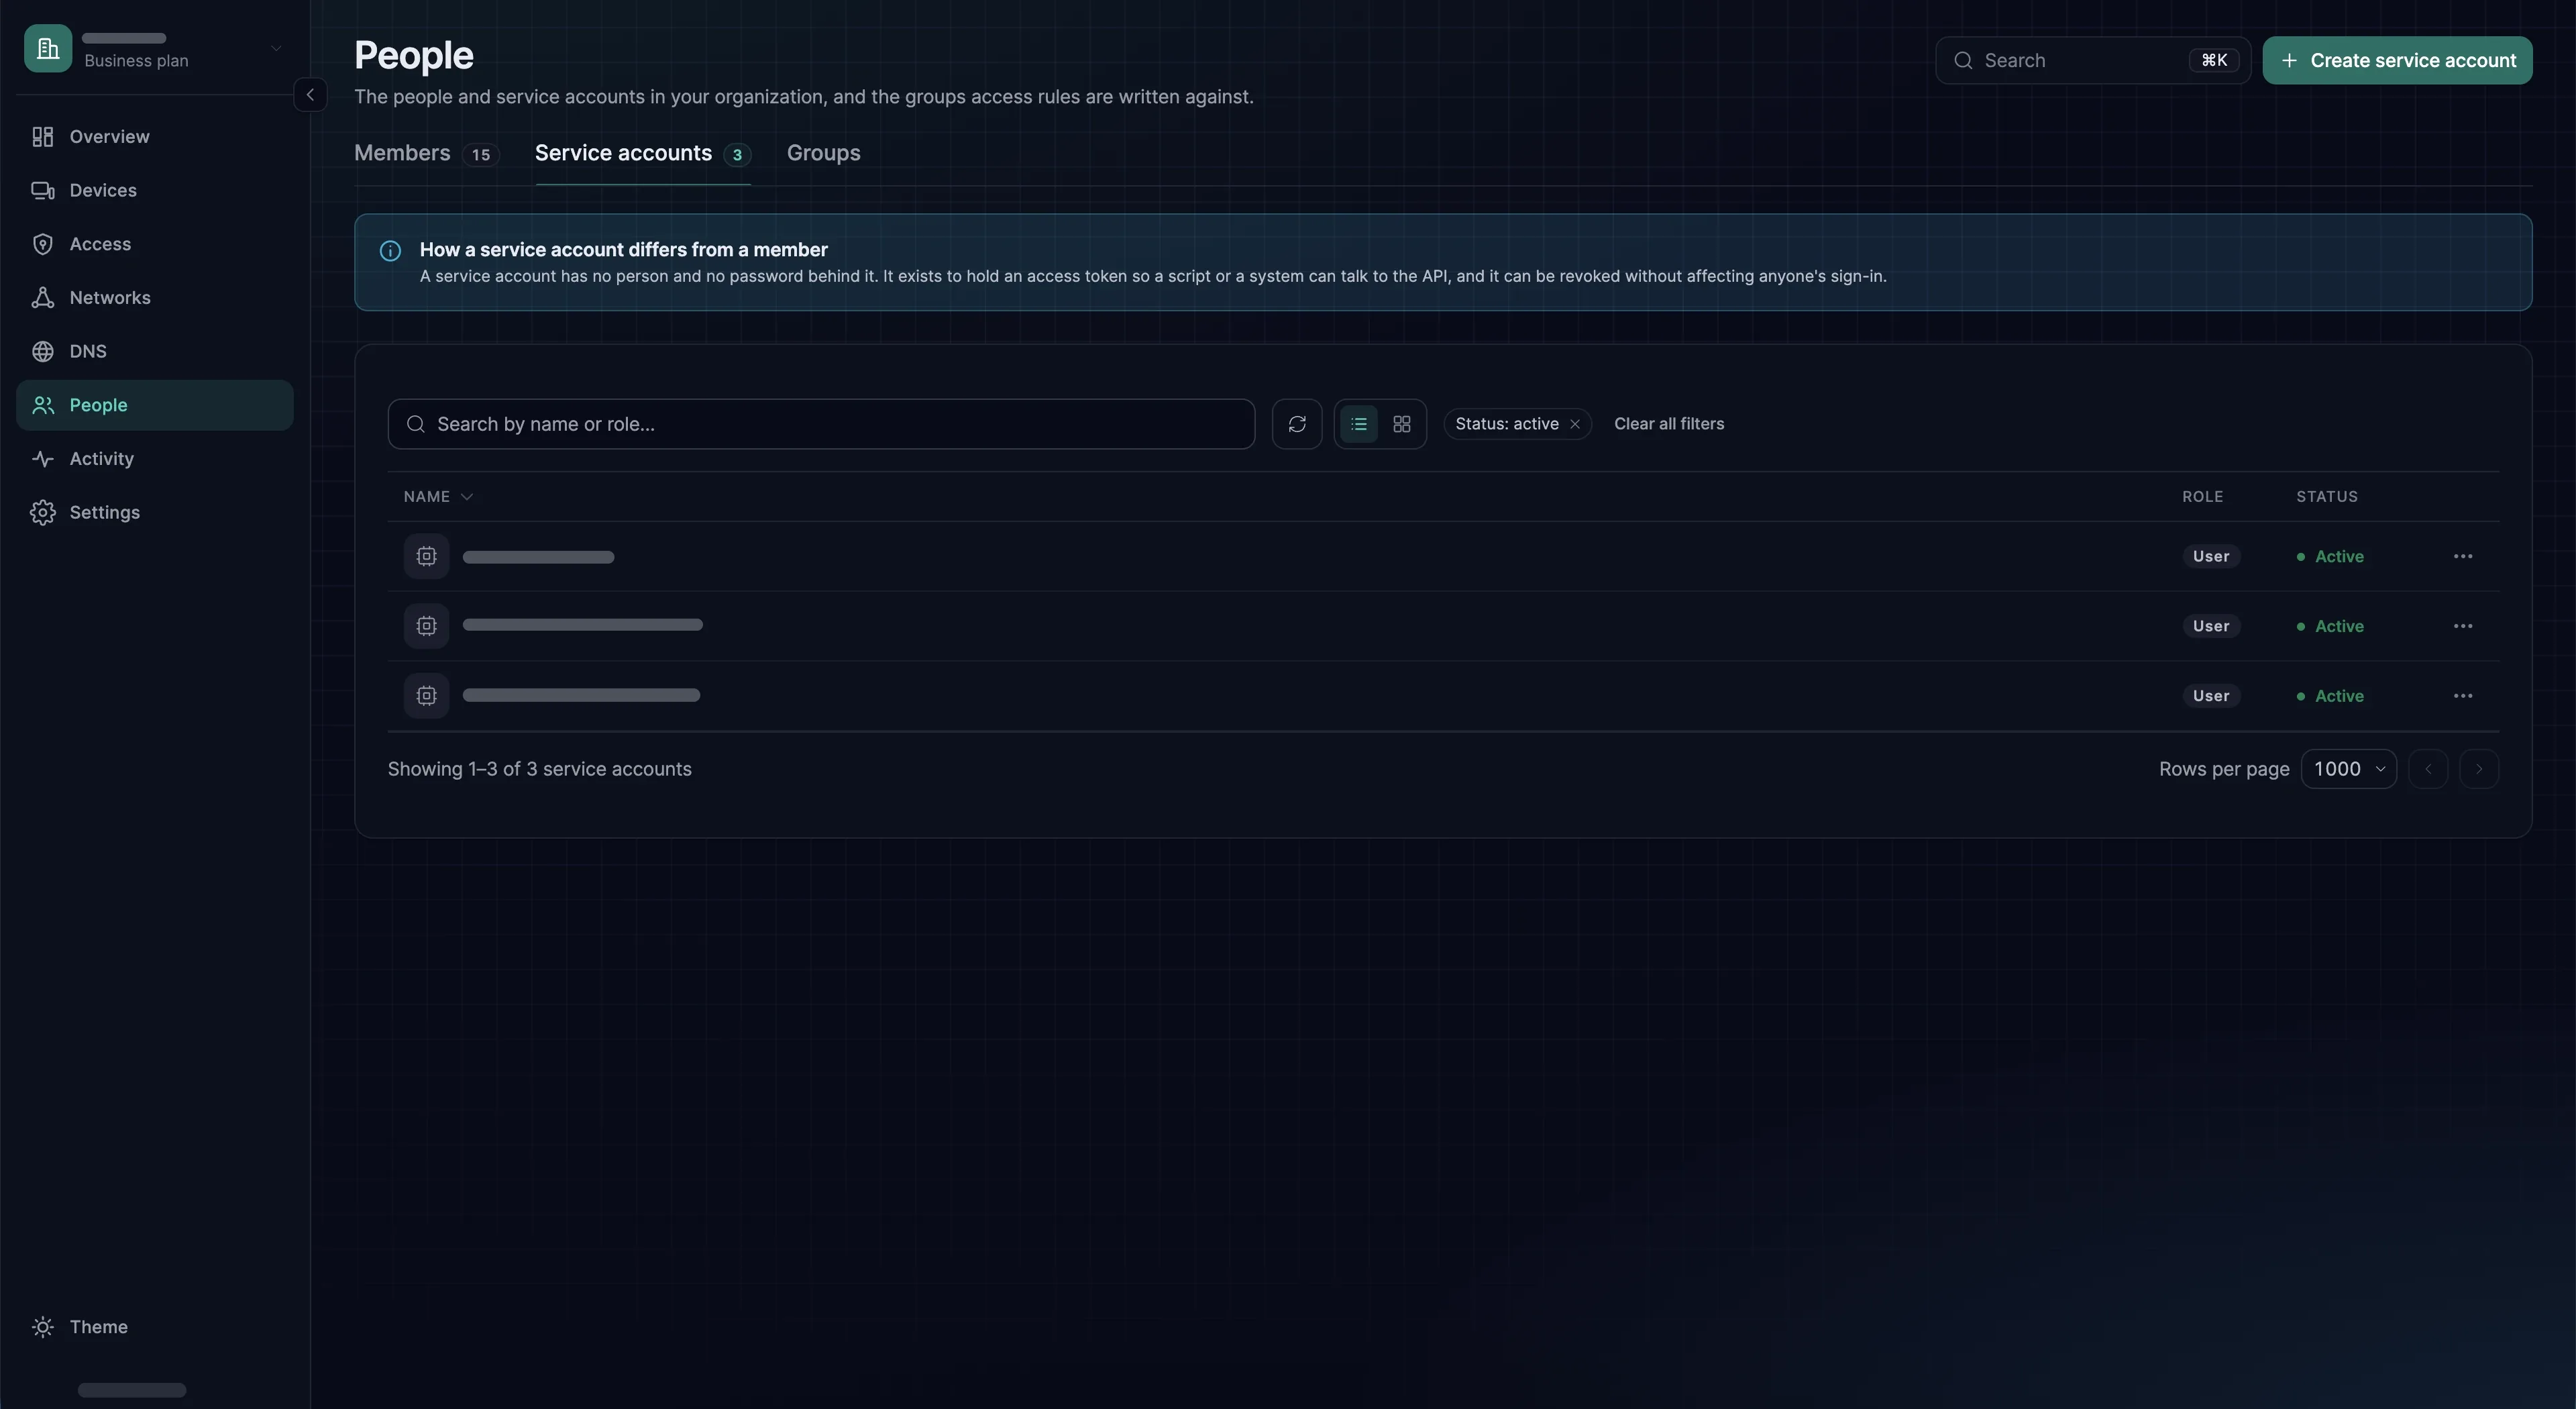The width and height of the screenshot is (2576, 1409).
Task: Toggle Theme at sidebar bottom
Action: coord(154,1327)
